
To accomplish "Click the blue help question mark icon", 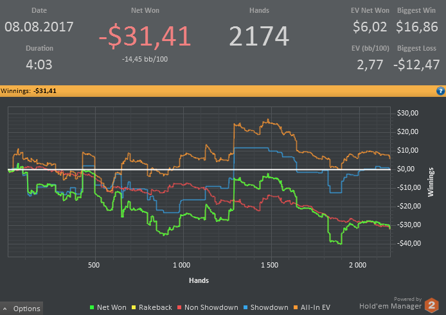I will 440,91.
